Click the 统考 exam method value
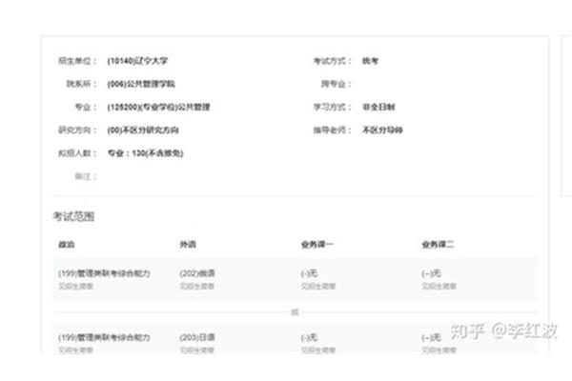 (x=370, y=61)
